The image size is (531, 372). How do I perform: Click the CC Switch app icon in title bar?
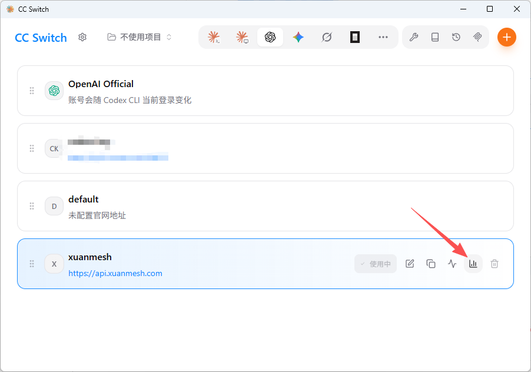point(10,9)
